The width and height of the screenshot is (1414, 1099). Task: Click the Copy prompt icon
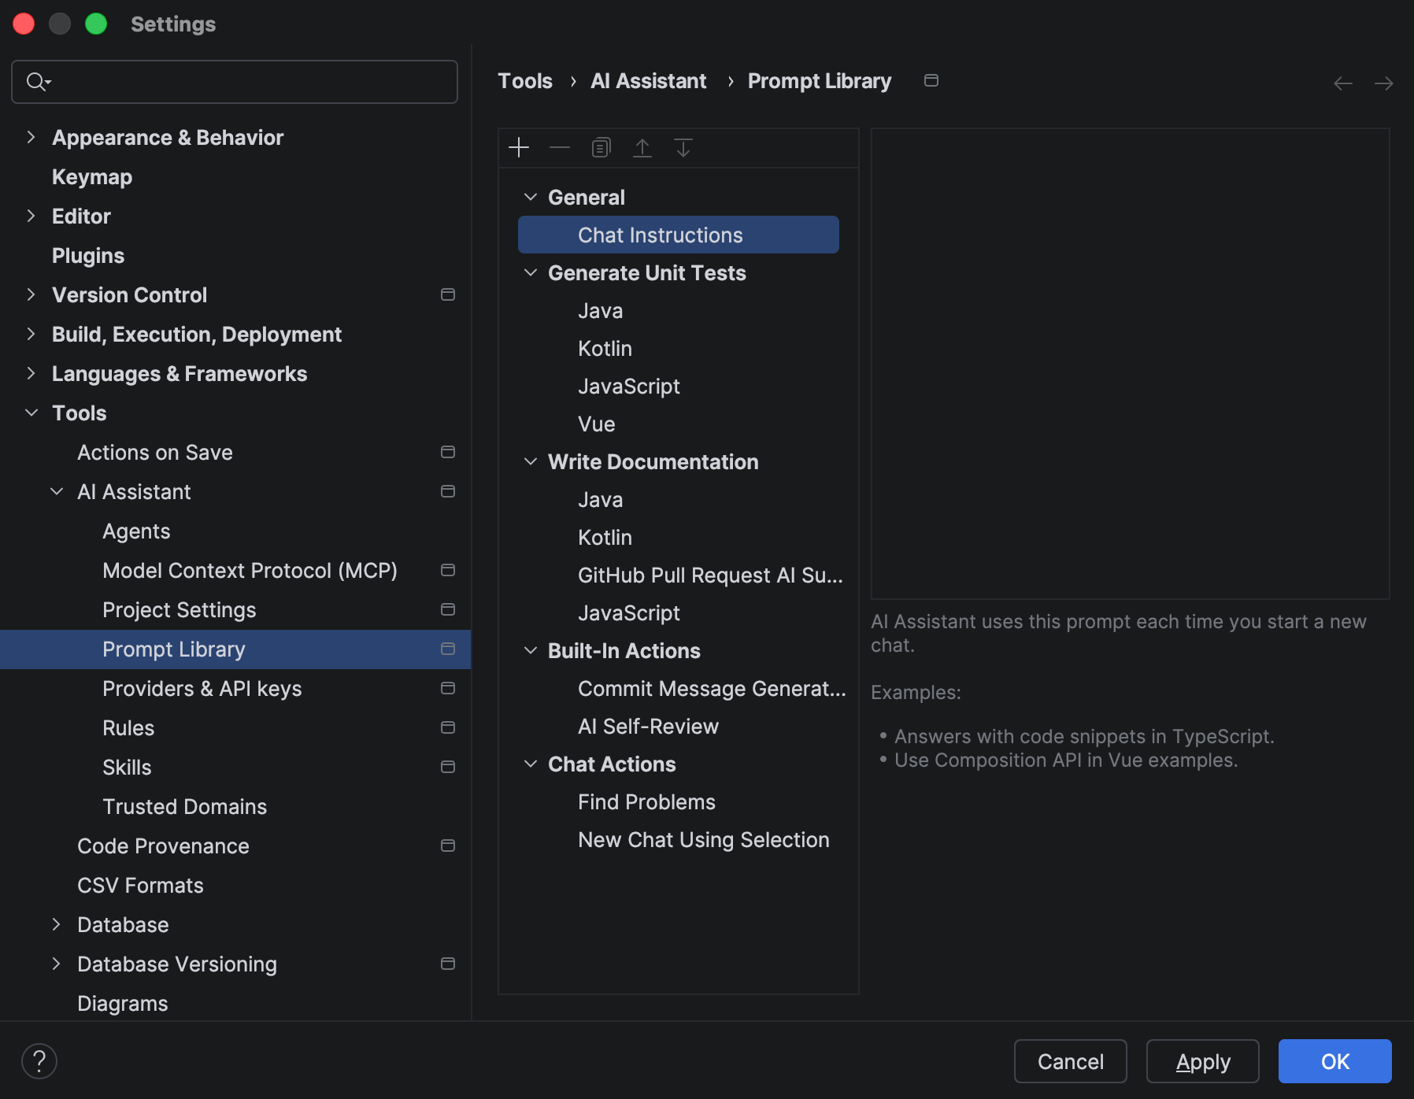point(601,148)
